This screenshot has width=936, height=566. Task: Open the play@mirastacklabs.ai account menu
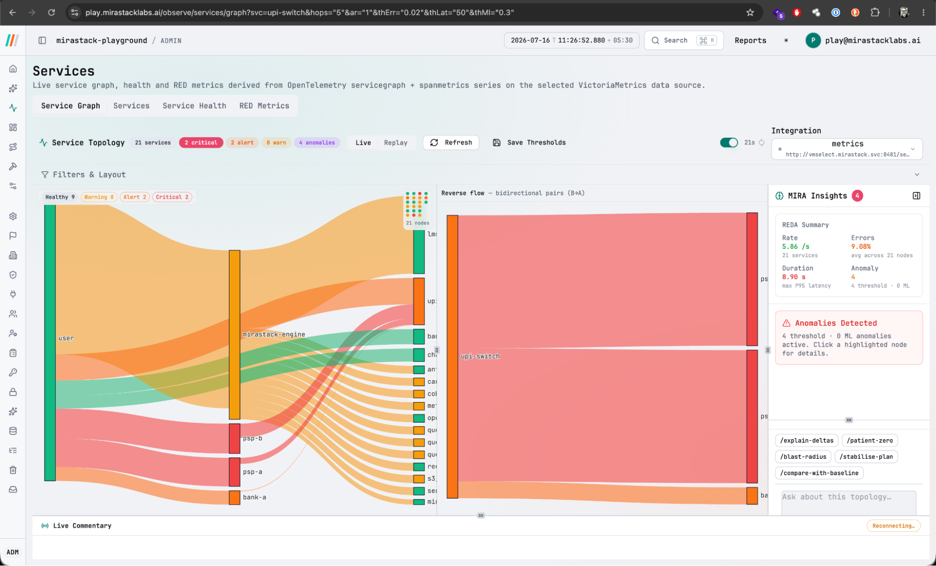(863, 40)
